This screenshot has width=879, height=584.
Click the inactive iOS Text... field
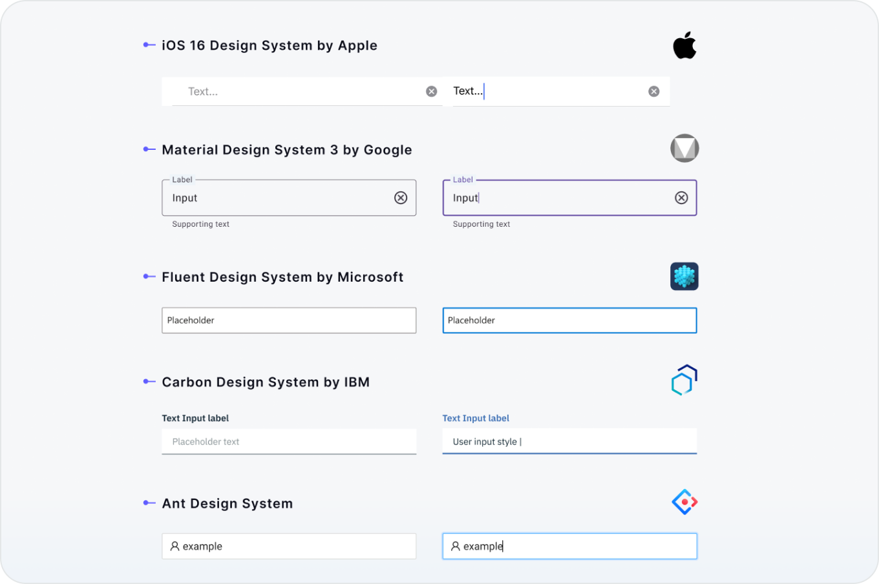(x=302, y=92)
